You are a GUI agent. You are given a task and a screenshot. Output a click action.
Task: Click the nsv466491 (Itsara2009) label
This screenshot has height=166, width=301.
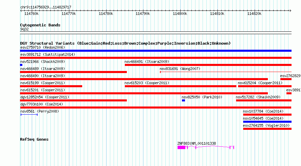(147, 62)
